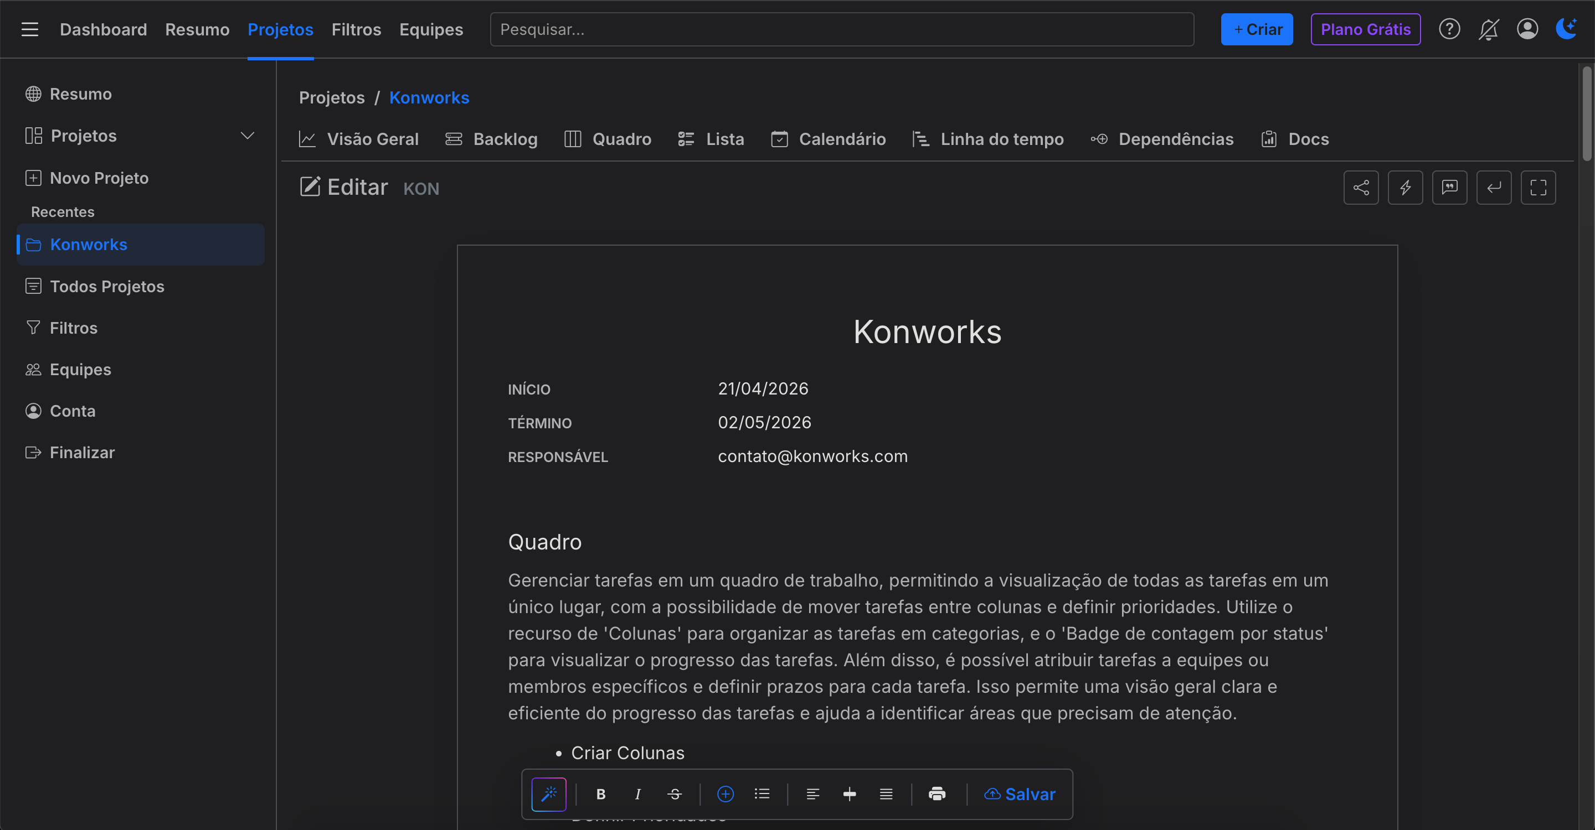This screenshot has width=1595, height=830.
Task: Click the Criar Colunas bullet item
Action: click(627, 753)
